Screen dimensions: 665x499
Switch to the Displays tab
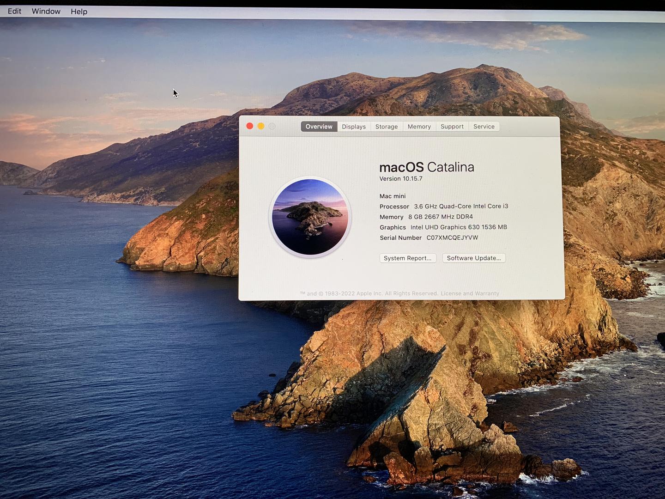pos(354,127)
